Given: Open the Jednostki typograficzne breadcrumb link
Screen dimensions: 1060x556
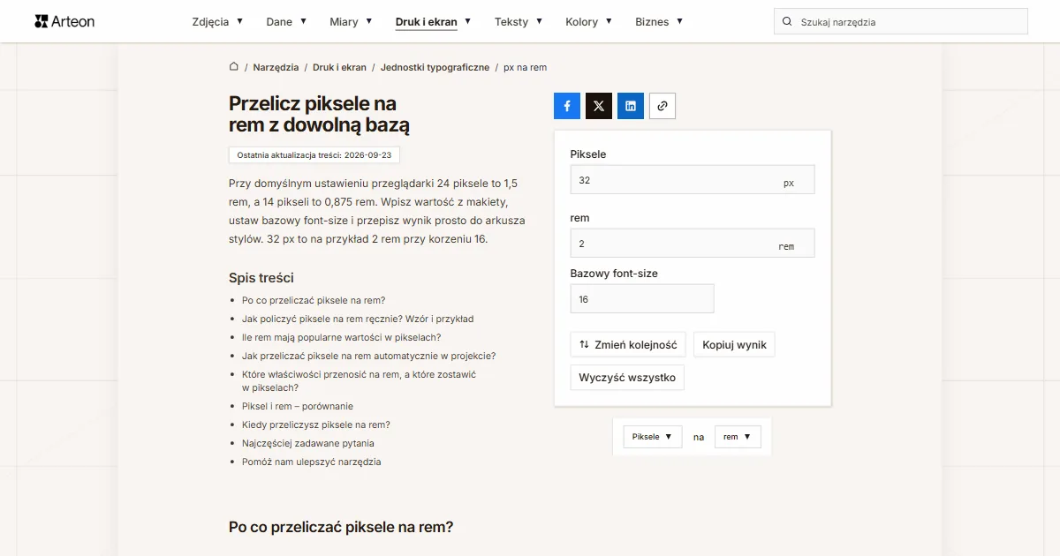Looking at the screenshot, I should [x=435, y=67].
